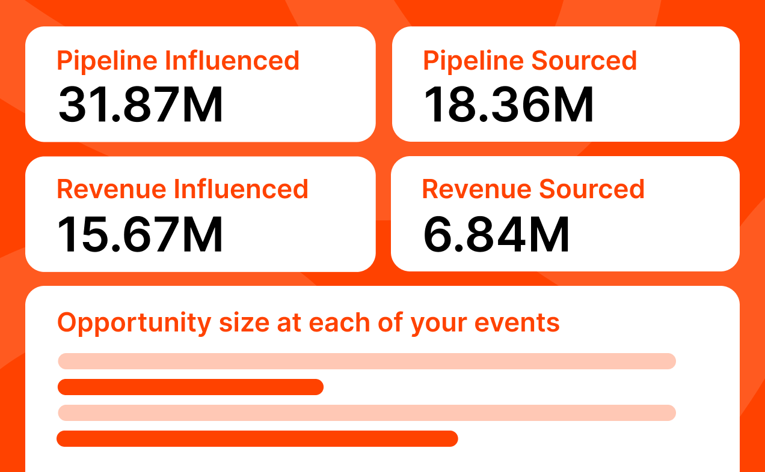This screenshot has height=472, width=765.
Task: Select the 6.84M revenue value
Action: 497,234
